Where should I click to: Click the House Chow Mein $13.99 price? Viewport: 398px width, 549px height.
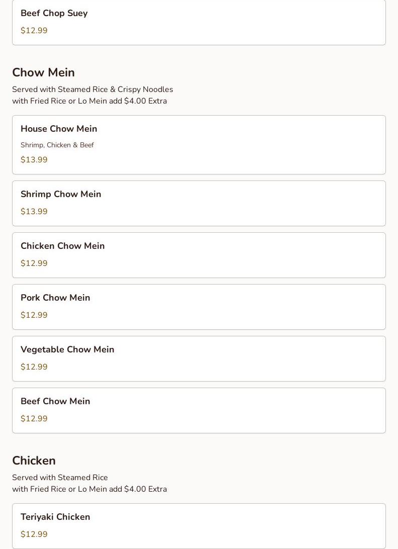click(x=34, y=160)
